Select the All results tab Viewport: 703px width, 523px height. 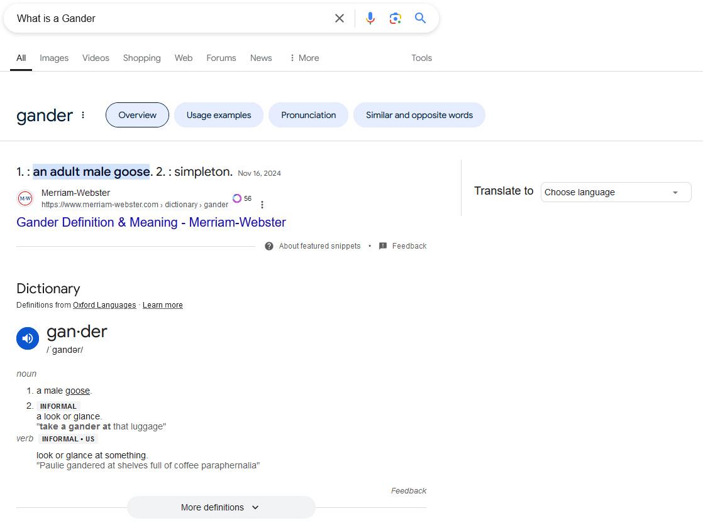[21, 58]
